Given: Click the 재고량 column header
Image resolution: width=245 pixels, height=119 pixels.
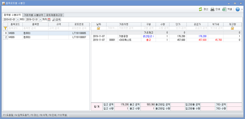Looking at the screenshot, I should tap(232, 24).
